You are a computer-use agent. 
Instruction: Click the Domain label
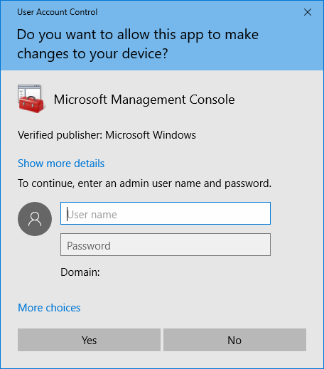tap(80, 272)
